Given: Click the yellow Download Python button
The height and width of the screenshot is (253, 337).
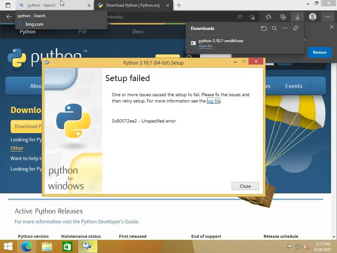Looking at the screenshot, I should click(26, 126).
